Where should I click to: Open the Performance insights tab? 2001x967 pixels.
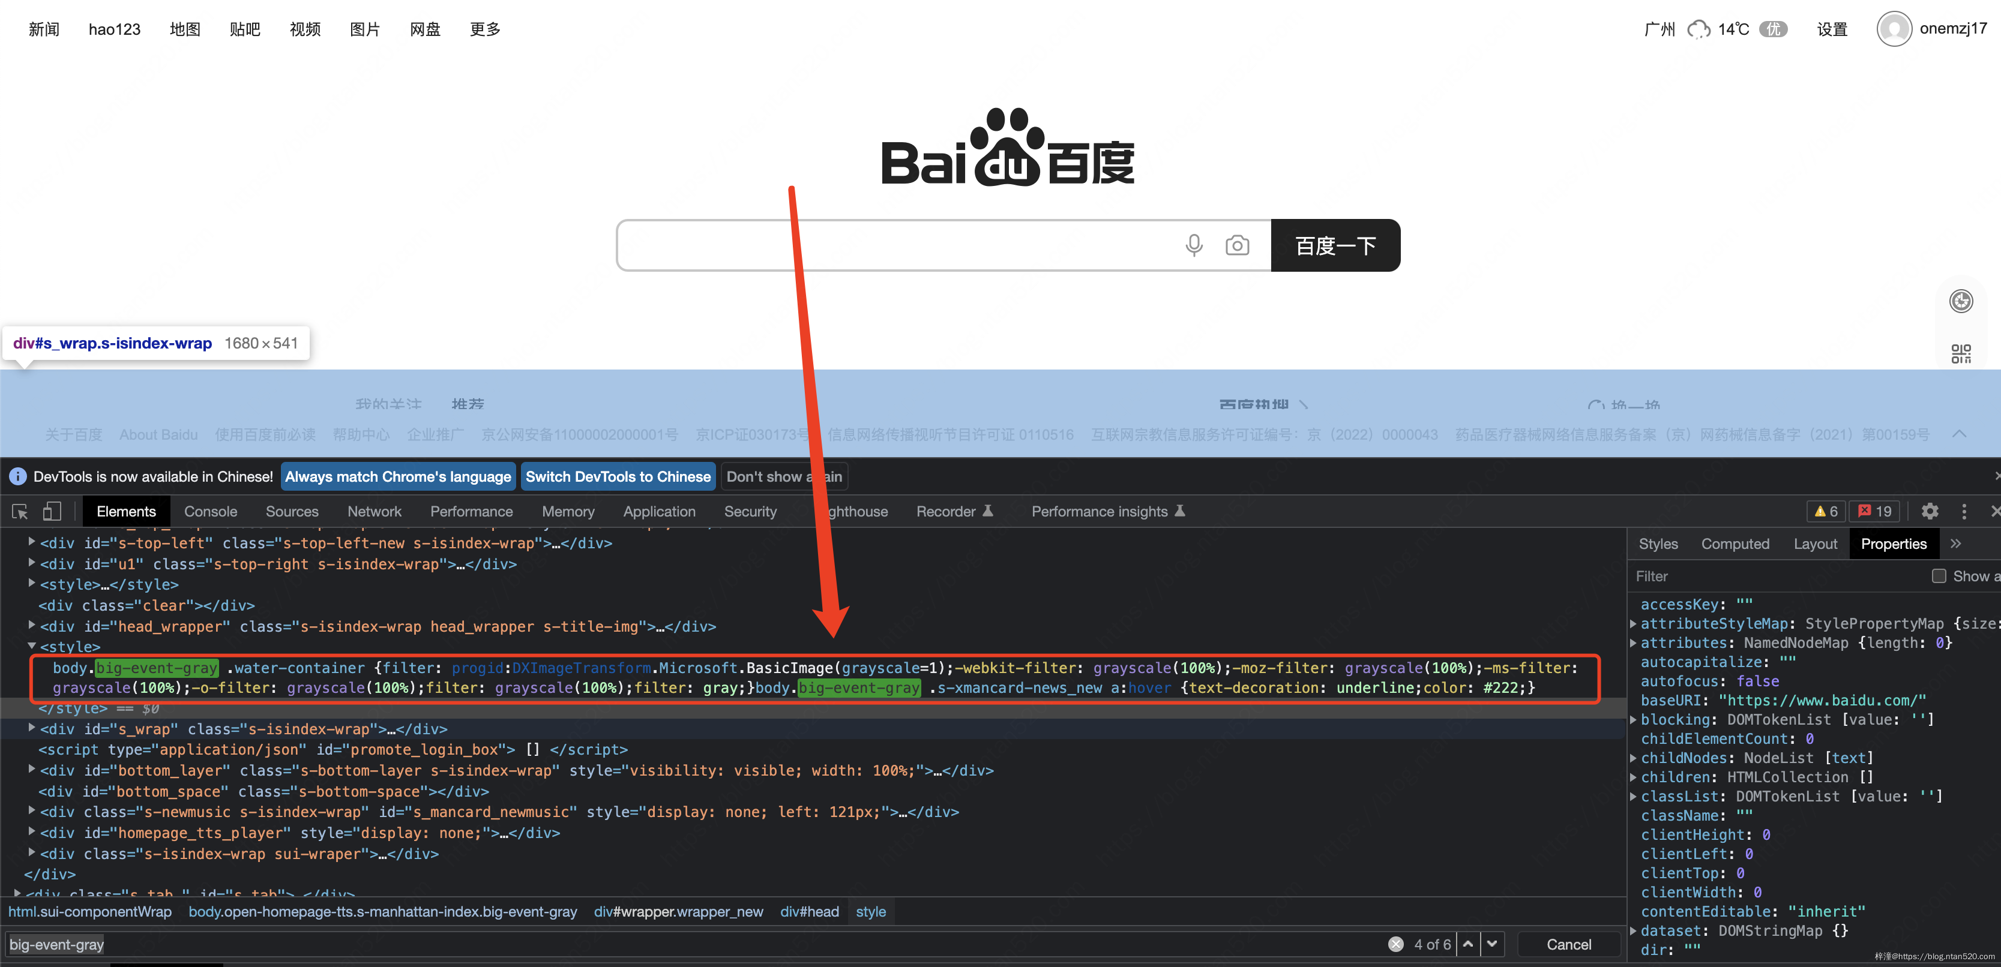pyautogui.click(x=1108, y=512)
